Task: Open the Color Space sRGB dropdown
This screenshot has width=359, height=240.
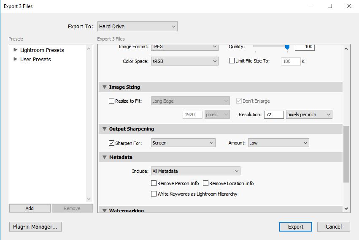Action: click(184, 61)
